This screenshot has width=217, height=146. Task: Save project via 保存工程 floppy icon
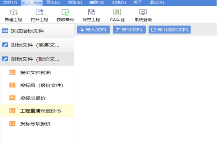click(91, 12)
